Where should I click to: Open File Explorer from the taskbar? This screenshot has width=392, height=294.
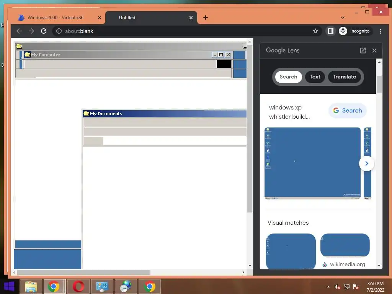click(x=31, y=286)
